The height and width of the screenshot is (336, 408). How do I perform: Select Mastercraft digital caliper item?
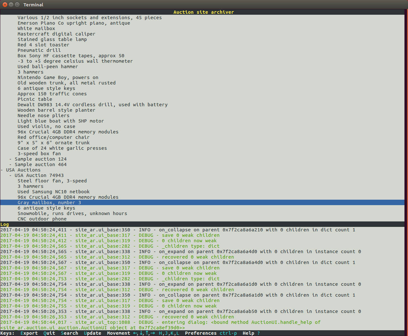56,34
